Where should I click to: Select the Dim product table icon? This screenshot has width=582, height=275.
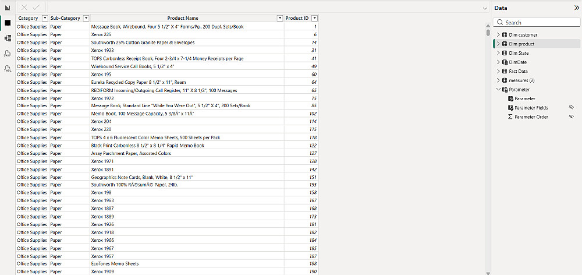[x=505, y=44]
